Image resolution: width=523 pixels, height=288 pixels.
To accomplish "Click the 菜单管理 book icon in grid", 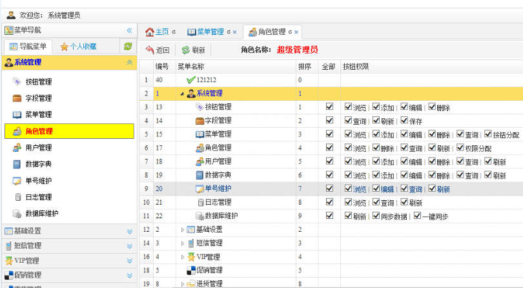I will tap(200, 134).
